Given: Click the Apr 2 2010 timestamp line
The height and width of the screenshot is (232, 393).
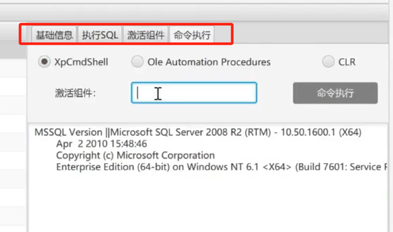Looking at the screenshot, I should click(102, 144).
